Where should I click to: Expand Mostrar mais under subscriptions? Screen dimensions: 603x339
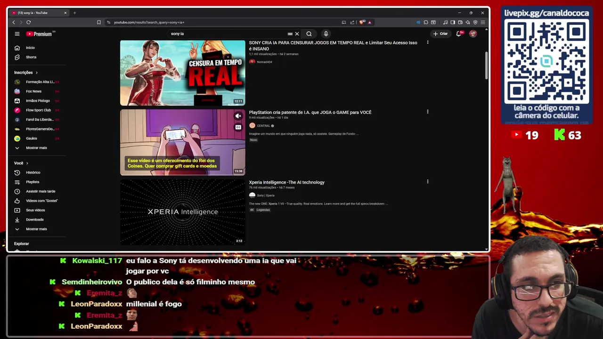coord(36,148)
